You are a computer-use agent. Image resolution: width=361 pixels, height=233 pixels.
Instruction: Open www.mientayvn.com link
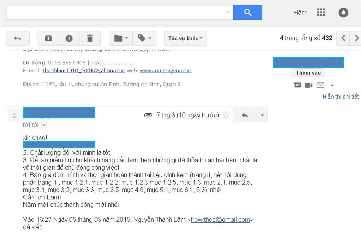click(x=165, y=71)
